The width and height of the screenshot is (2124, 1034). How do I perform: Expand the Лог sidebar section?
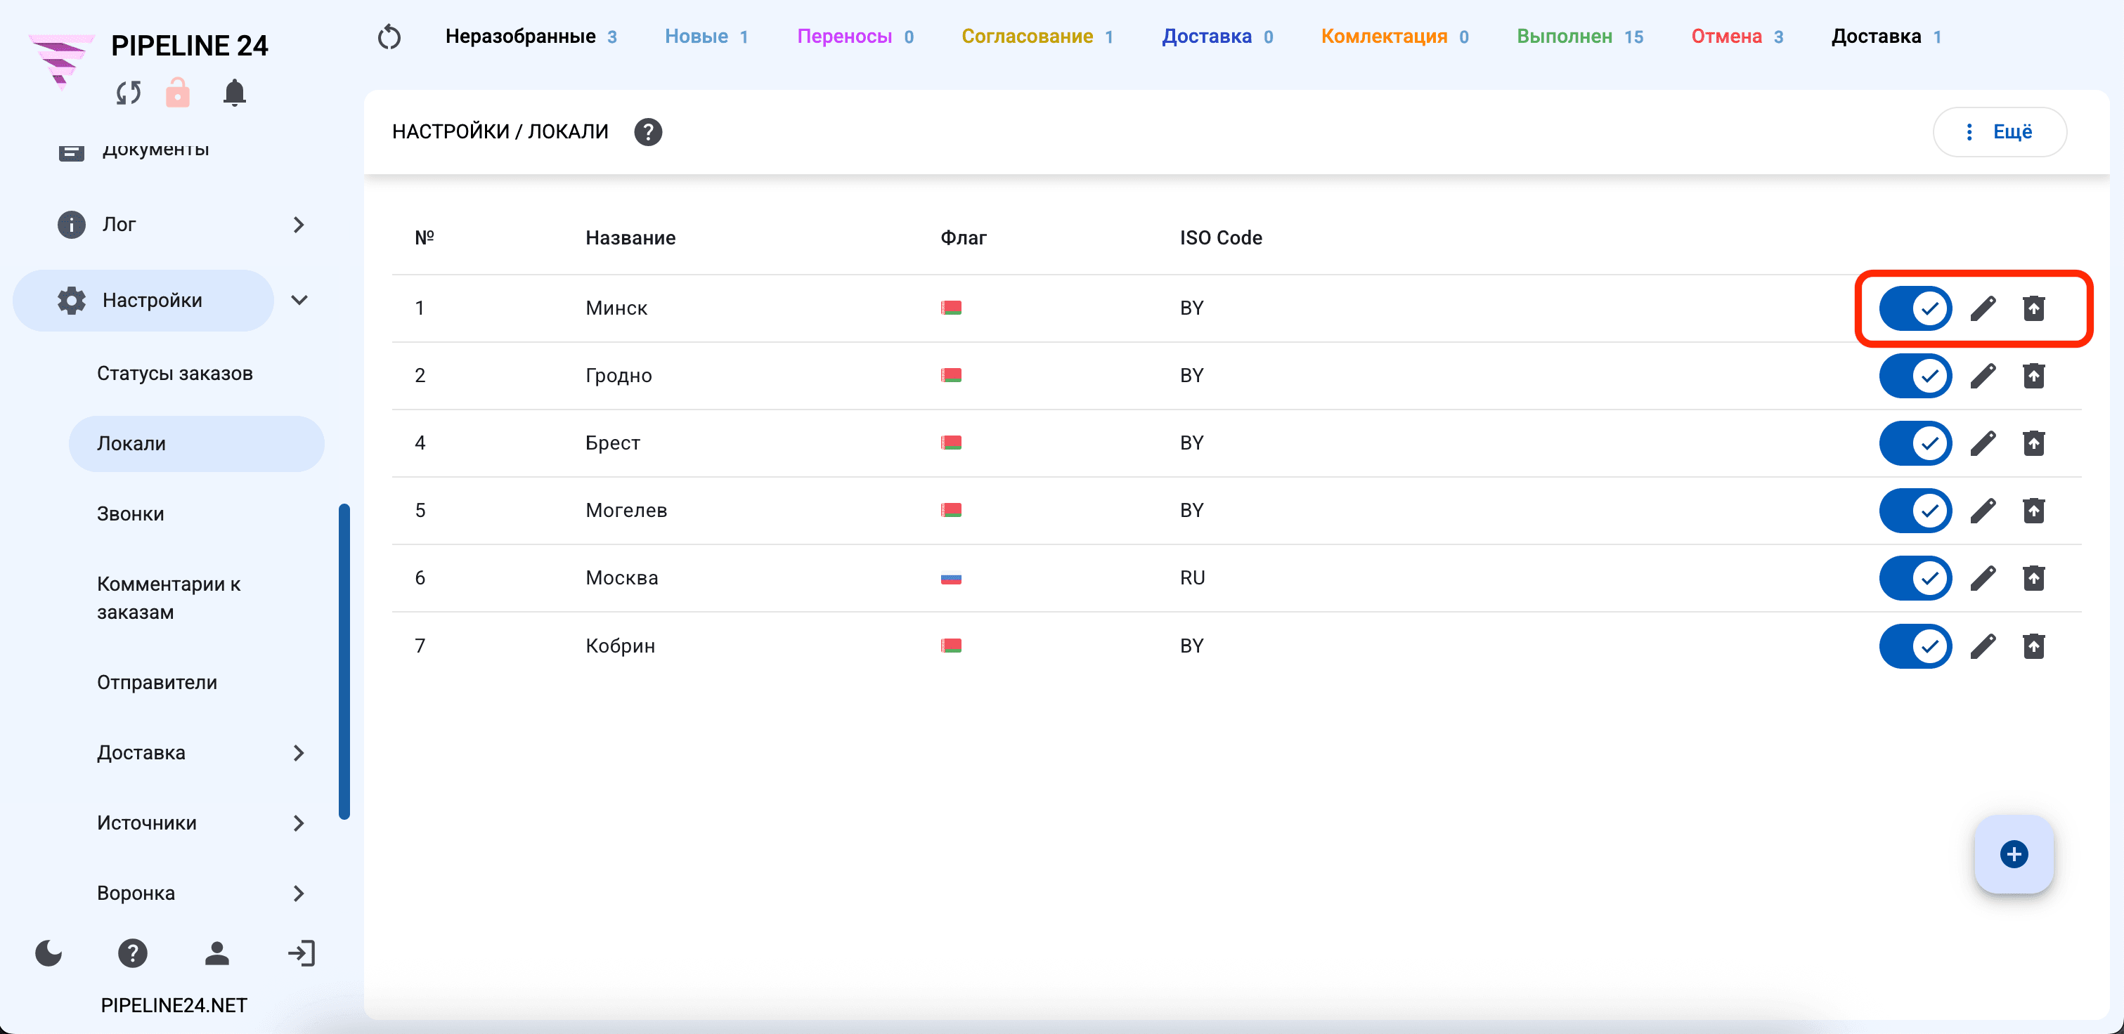click(299, 225)
